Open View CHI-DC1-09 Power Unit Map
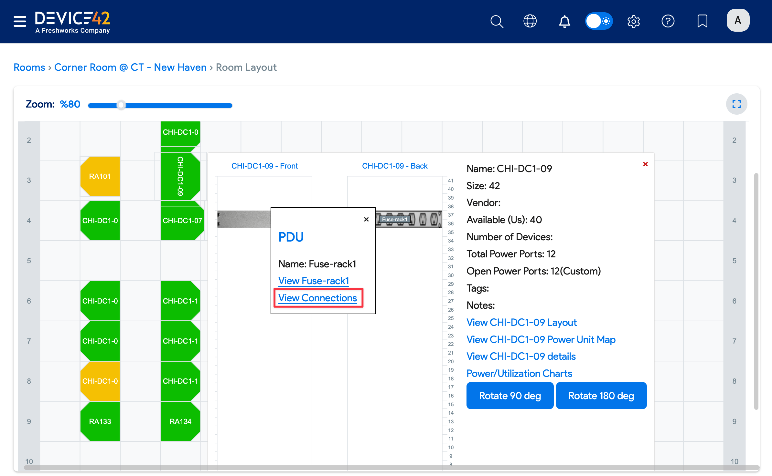 pyautogui.click(x=541, y=339)
